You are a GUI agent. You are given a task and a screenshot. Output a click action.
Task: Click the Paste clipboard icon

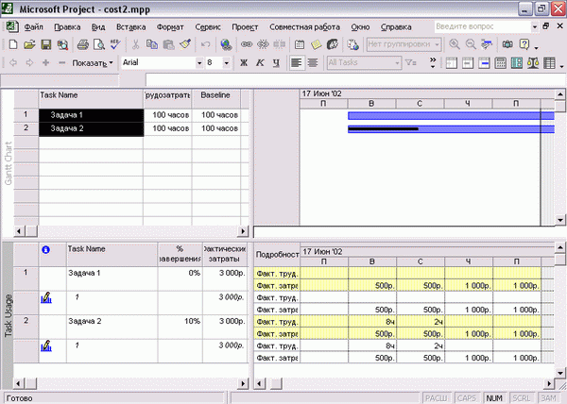coord(168,44)
